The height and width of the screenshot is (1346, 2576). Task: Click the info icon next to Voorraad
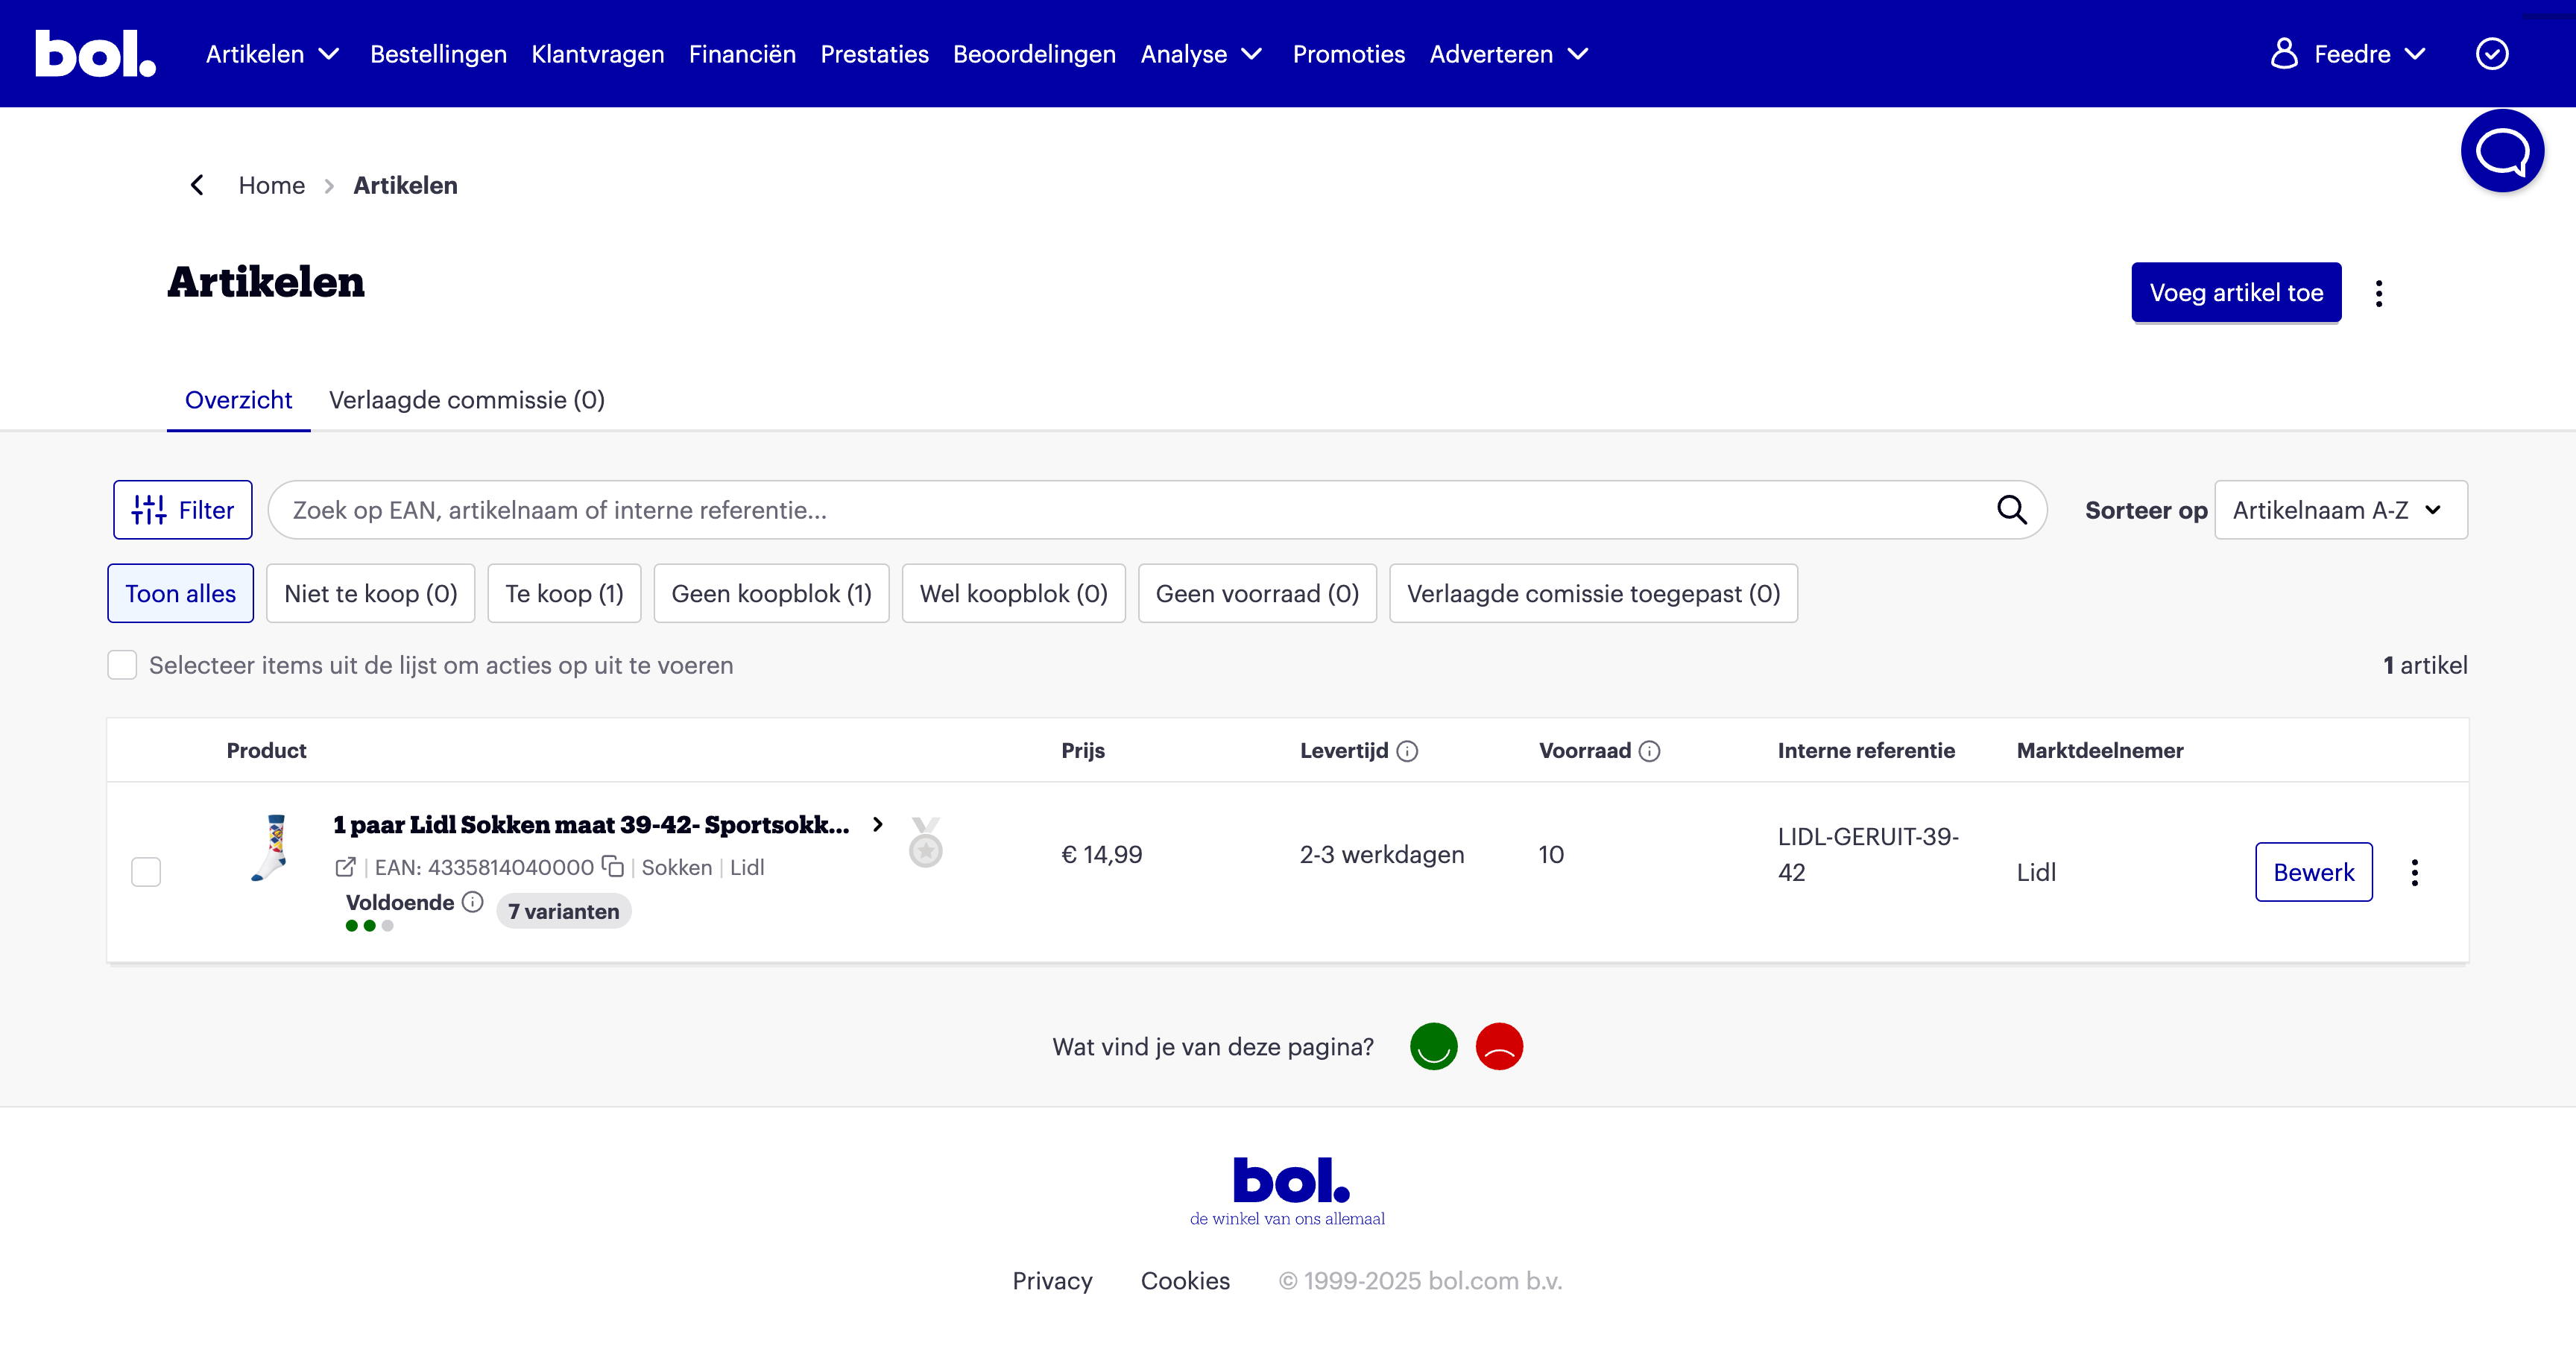tap(1650, 751)
